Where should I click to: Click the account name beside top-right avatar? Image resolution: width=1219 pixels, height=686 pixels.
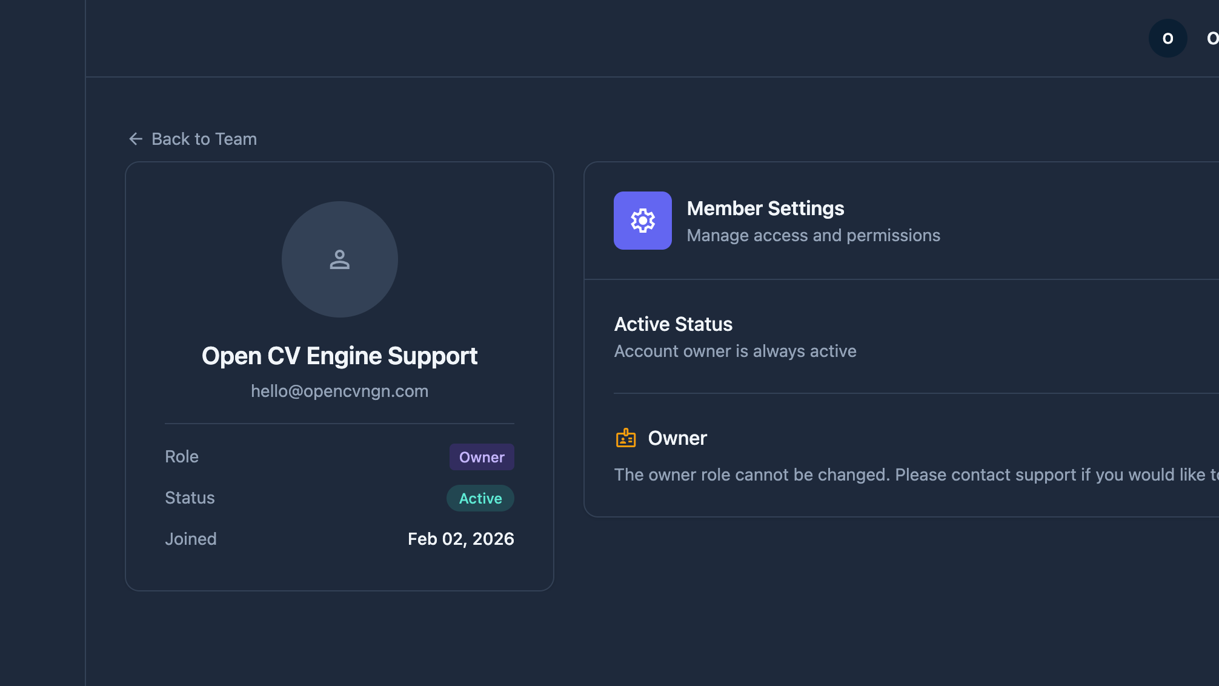point(1212,38)
